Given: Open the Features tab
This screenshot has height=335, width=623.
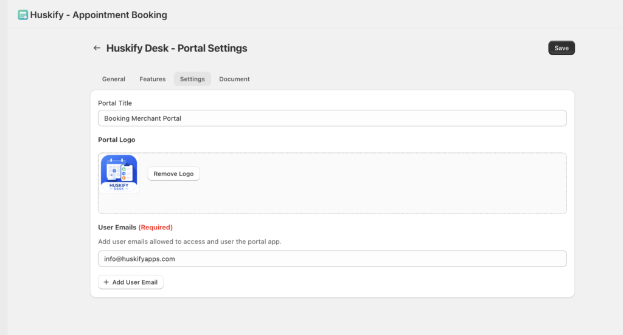Looking at the screenshot, I should tap(153, 79).
